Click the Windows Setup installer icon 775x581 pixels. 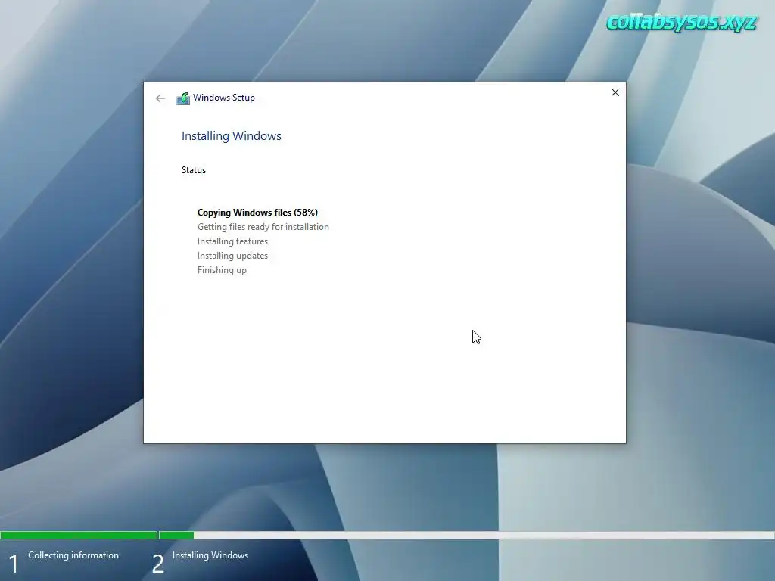click(183, 98)
